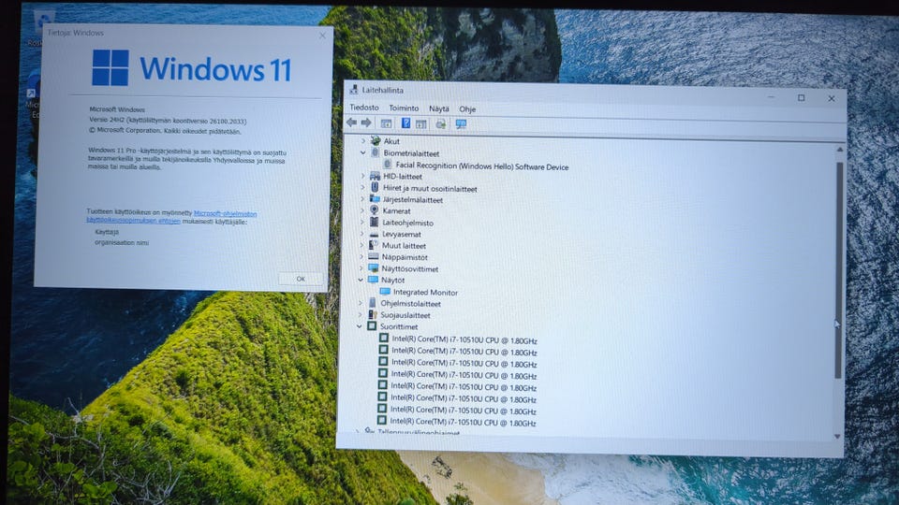Open the Microsoft-ohjelmiston käyttöoikeussopimuksen ehtojen link
Viewport: 899px width, 505px height.
171,216
